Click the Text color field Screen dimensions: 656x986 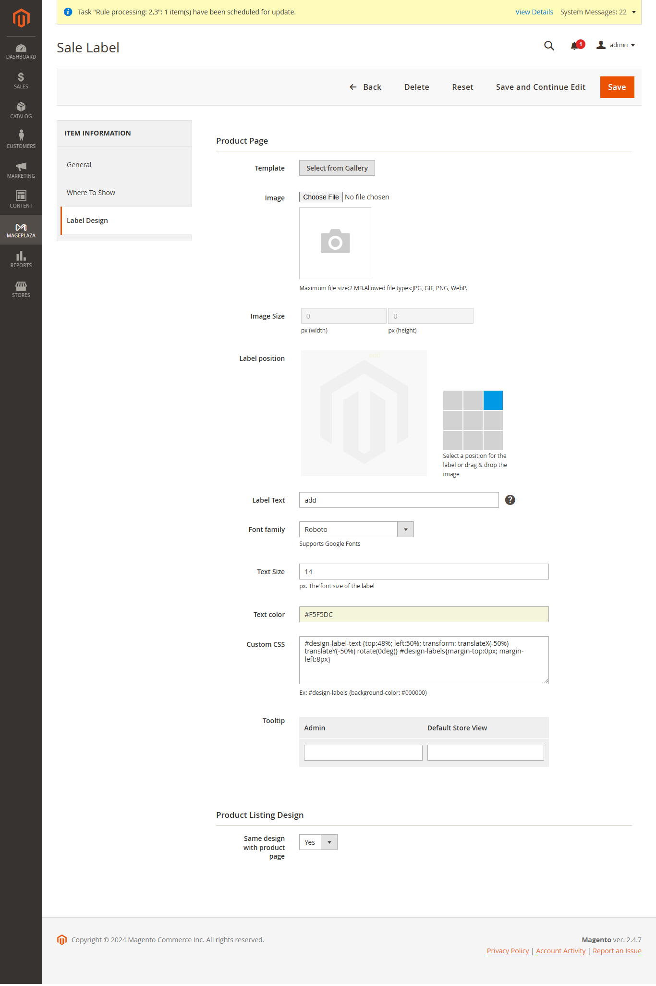(x=424, y=615)
